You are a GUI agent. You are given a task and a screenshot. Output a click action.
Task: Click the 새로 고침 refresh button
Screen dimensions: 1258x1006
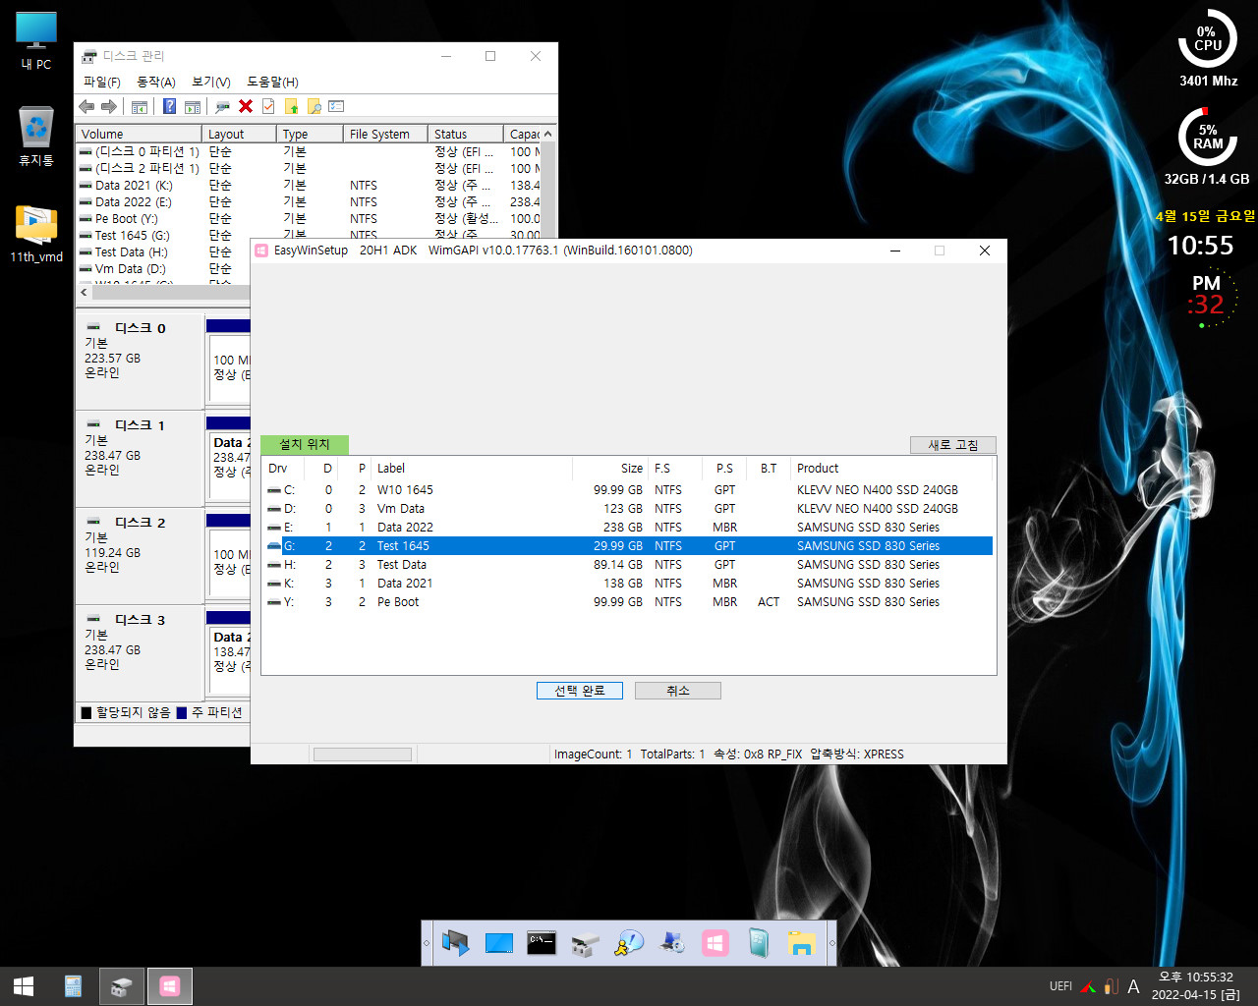[953, 445]
